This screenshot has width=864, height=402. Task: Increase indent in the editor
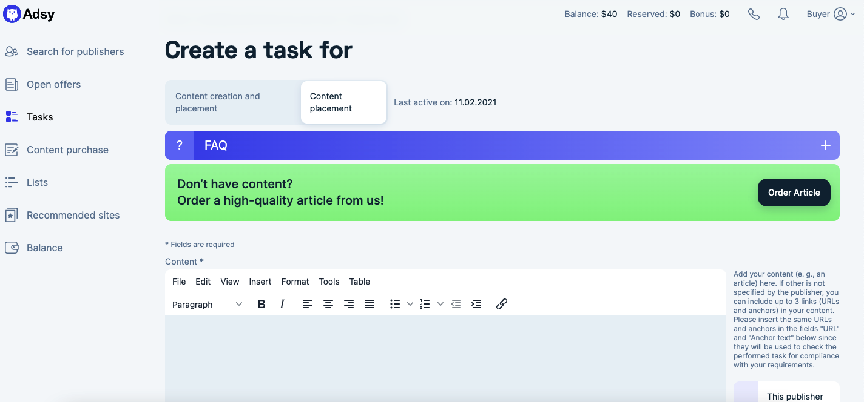click(x=476, y=304)
